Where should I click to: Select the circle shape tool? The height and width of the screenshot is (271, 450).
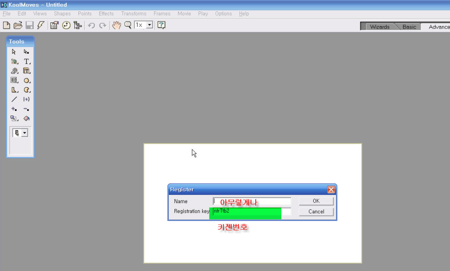[27, 81]
